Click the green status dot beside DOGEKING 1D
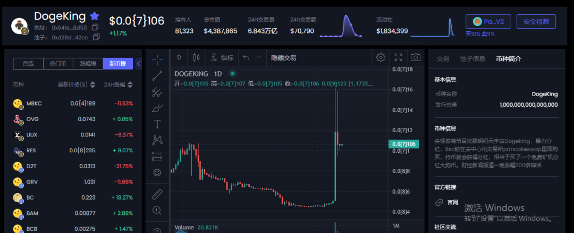 point(232,74)
